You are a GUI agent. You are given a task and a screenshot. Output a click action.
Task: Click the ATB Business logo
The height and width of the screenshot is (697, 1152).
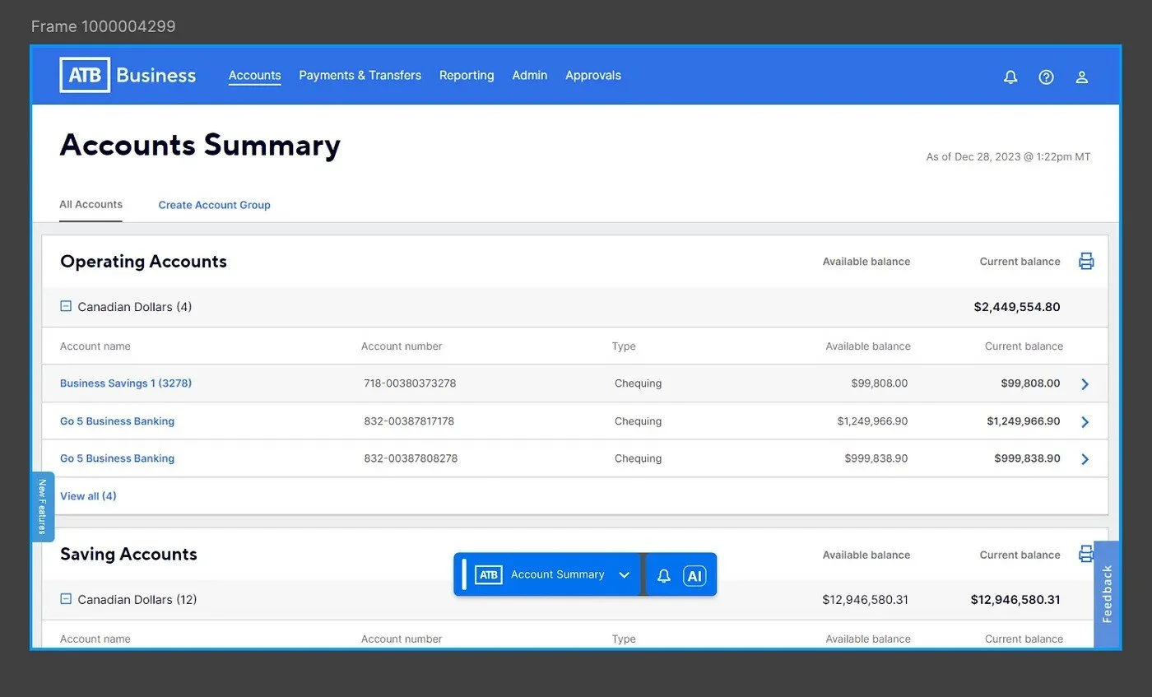[x=128, y=76]
